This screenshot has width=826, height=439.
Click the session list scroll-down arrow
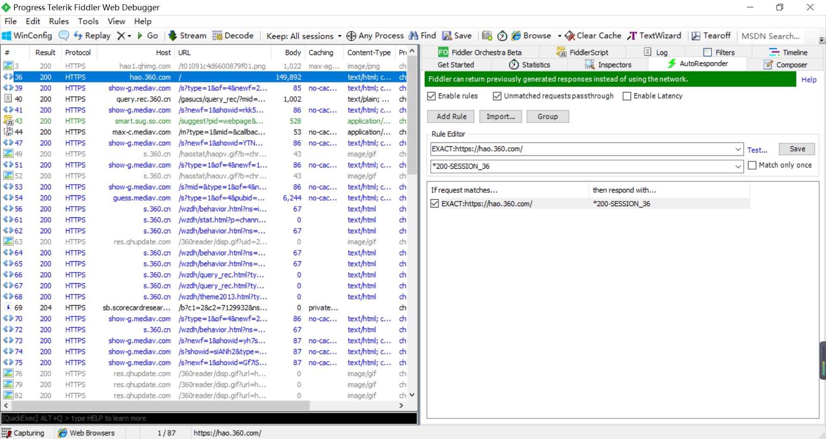(412, 395)
